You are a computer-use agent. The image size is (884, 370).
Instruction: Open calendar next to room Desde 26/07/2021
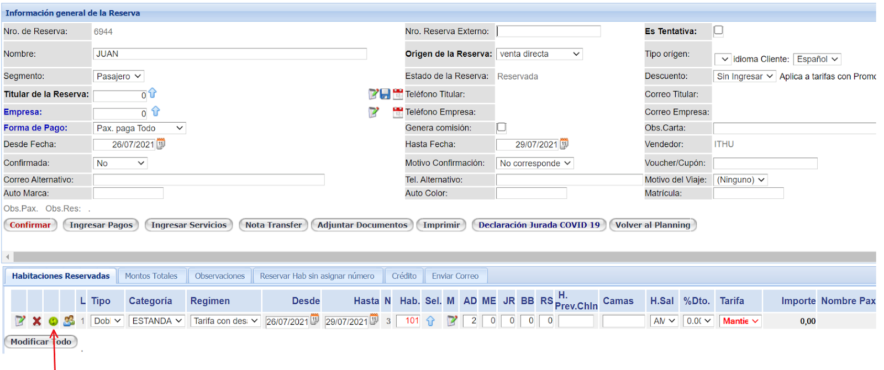pos(314,319)
